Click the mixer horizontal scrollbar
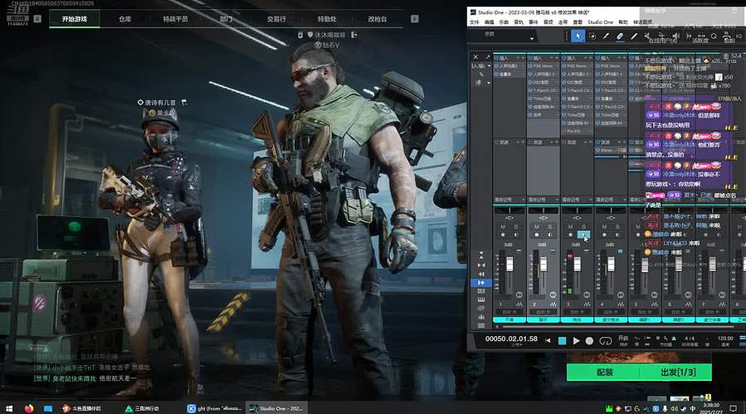 tap(617, 326)
